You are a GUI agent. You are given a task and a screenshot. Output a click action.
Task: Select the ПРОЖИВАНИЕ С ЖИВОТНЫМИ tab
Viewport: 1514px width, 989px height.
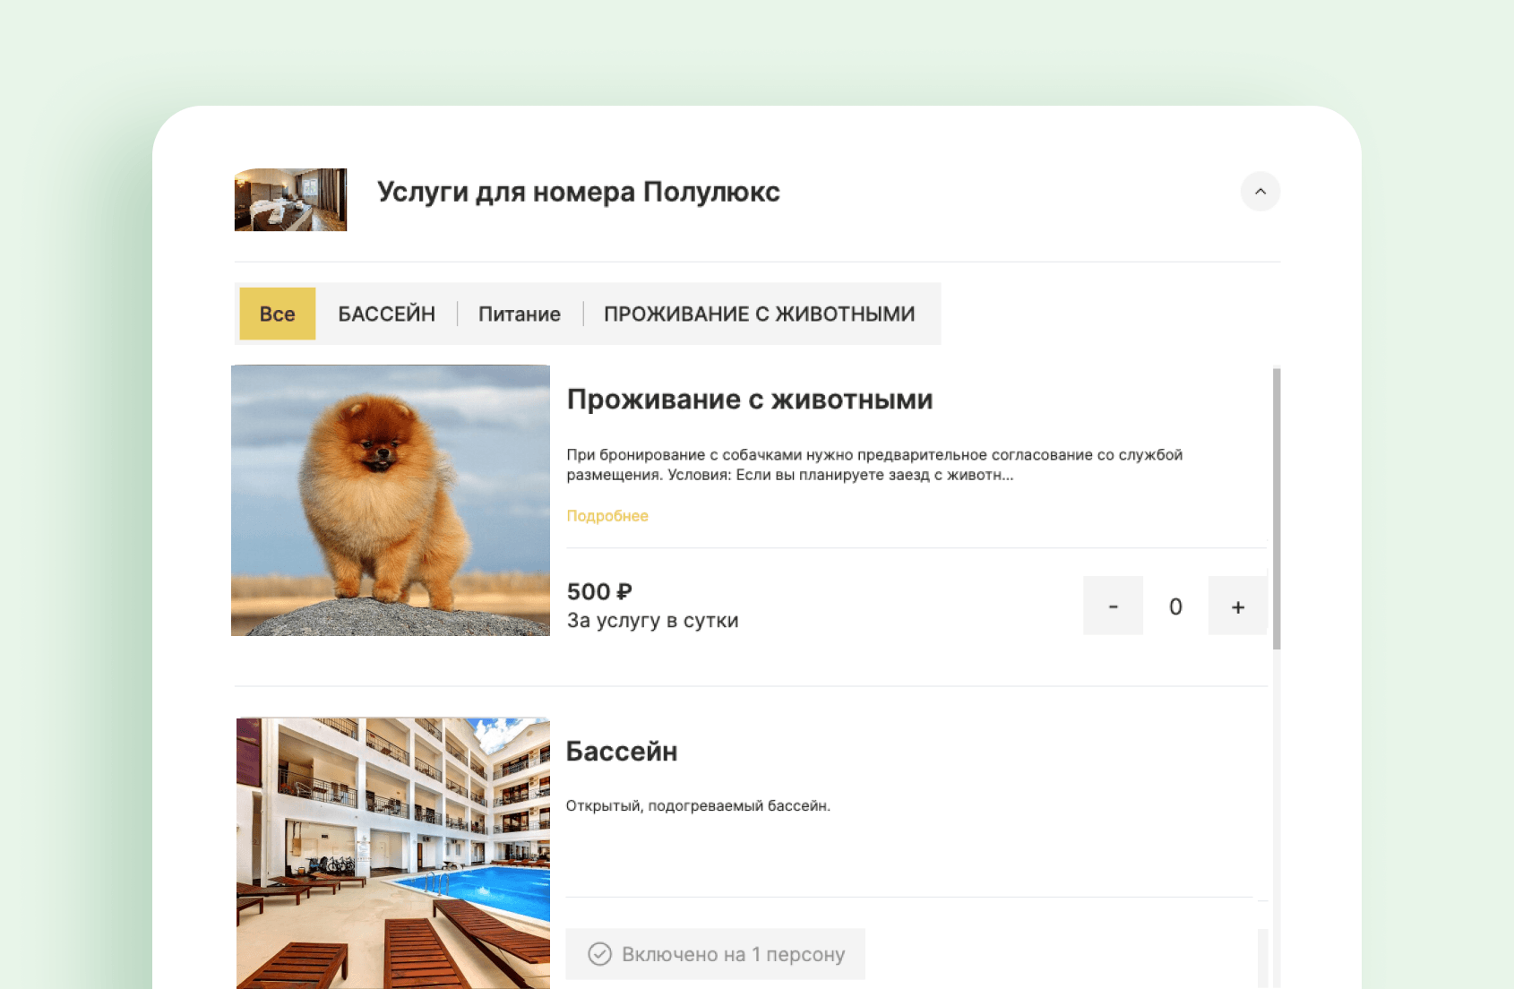point(759,314)
